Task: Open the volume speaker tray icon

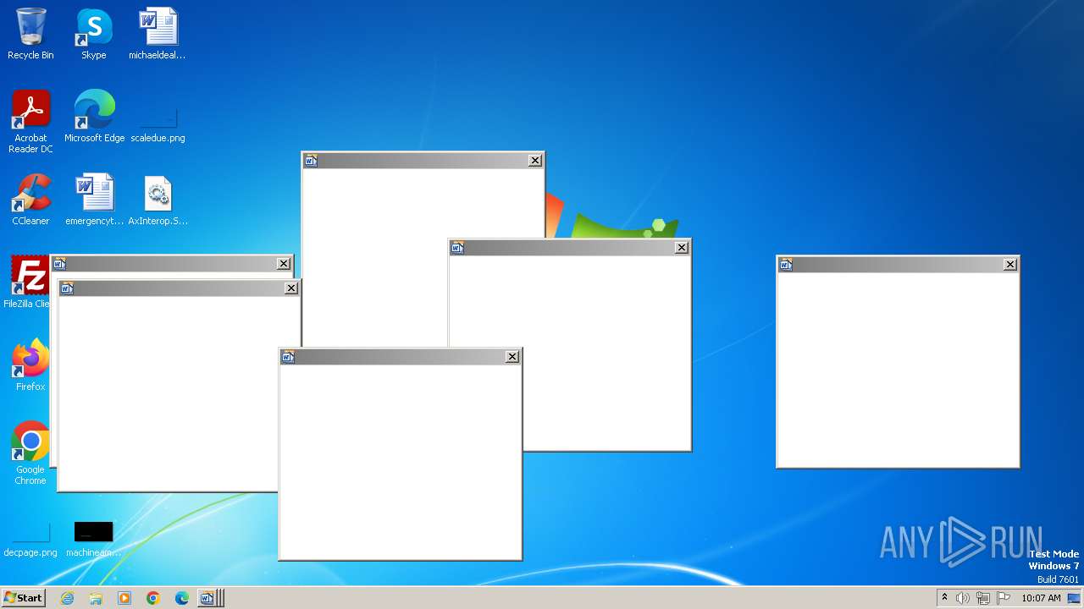Action: (x=963, y=598)
